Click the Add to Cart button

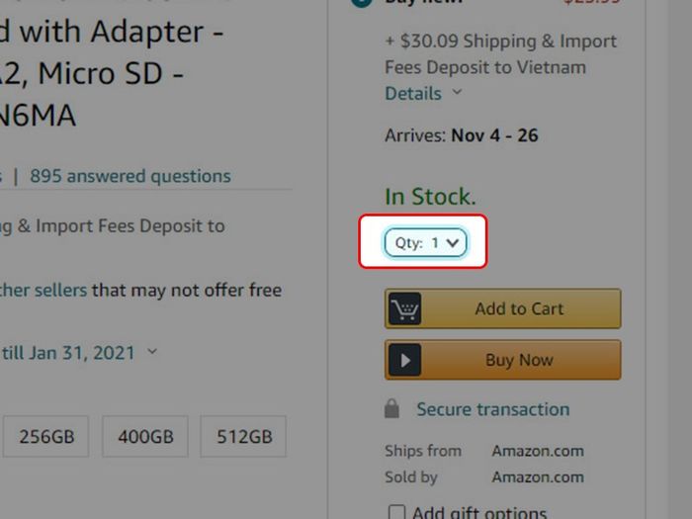[502, 308]
